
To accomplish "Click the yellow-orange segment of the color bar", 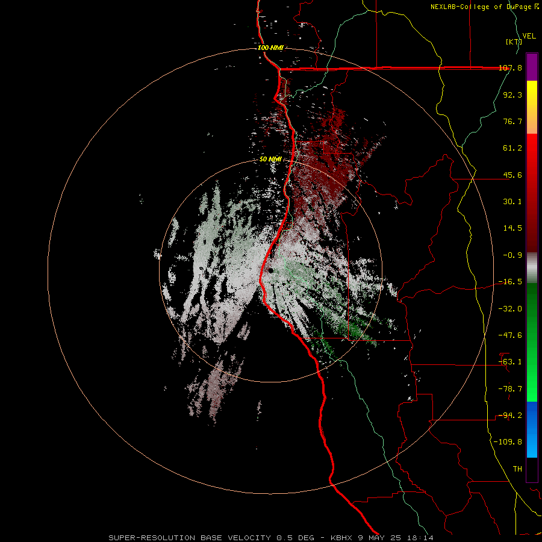I will click(532, 107).
